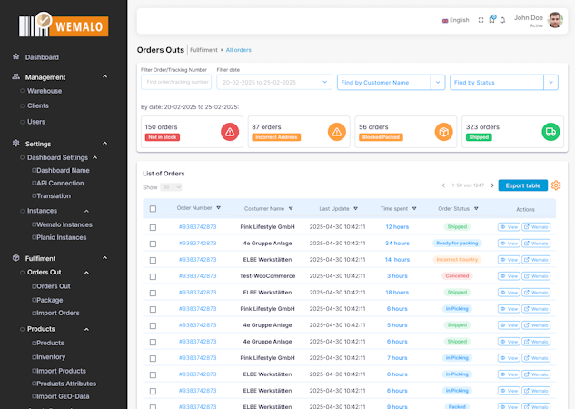Collapse the Instances submenu

[x=86, y=211]
